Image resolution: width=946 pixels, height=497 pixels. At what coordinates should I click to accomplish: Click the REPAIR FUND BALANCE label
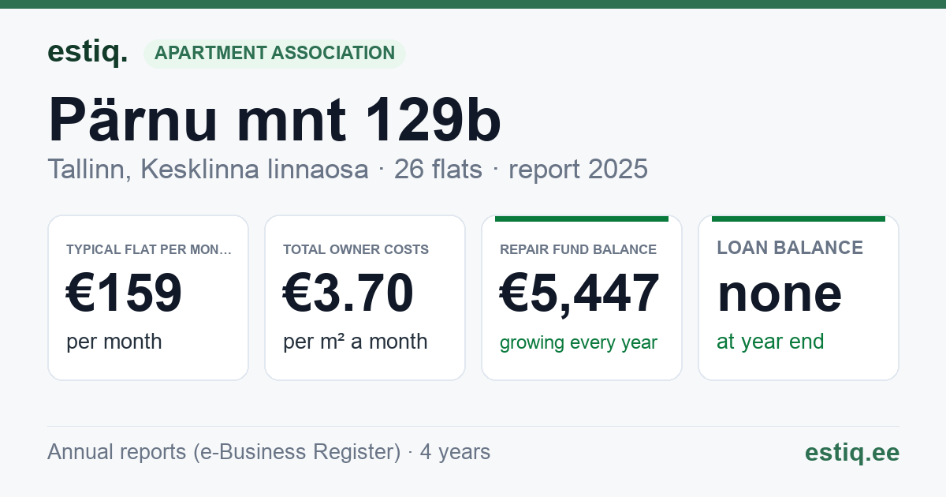[x=579, y=249]
